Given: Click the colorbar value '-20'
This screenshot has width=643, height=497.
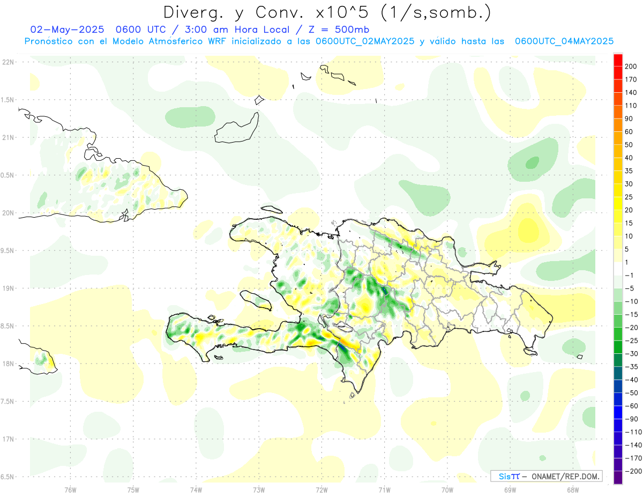Looking at the screenshot, I should (632, 328).
